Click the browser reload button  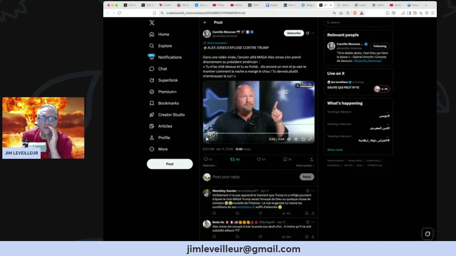[119, 13]
